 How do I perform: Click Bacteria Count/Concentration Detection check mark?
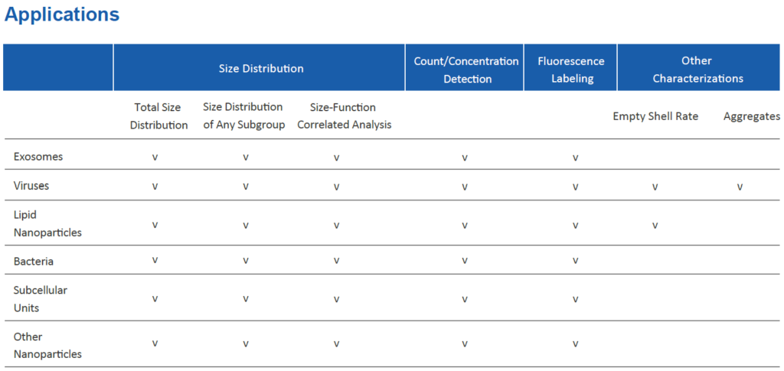point(465,261)
